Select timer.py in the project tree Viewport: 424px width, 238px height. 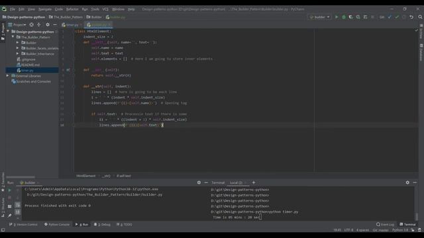pyautogui.click(x=25, y=71)
